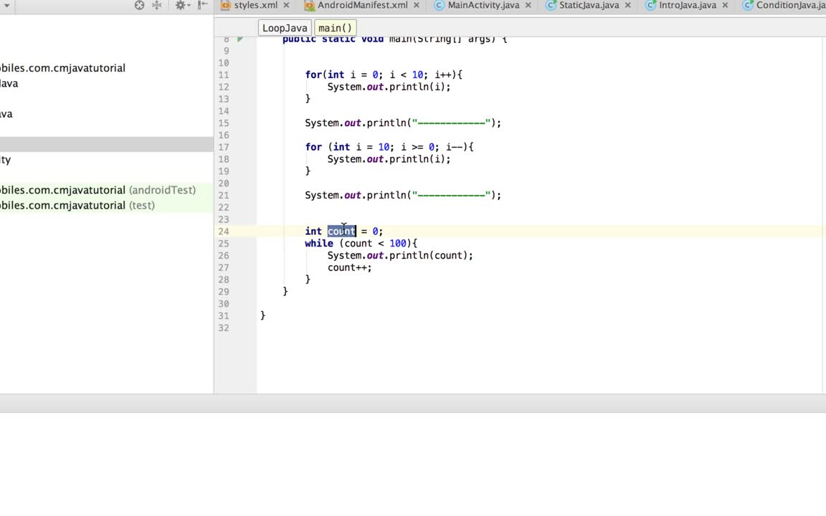Click the first for keyword on line 11
Image resolution: width=826 pixels, height=516 pixels.
click(x=313, y=75)
